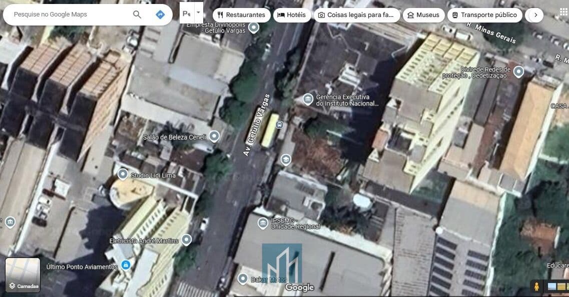Open the blue photo thumbnail beside Pegman
Image resolution: width=569 pixels, height=297 pixels.
(x=552, y=286)
